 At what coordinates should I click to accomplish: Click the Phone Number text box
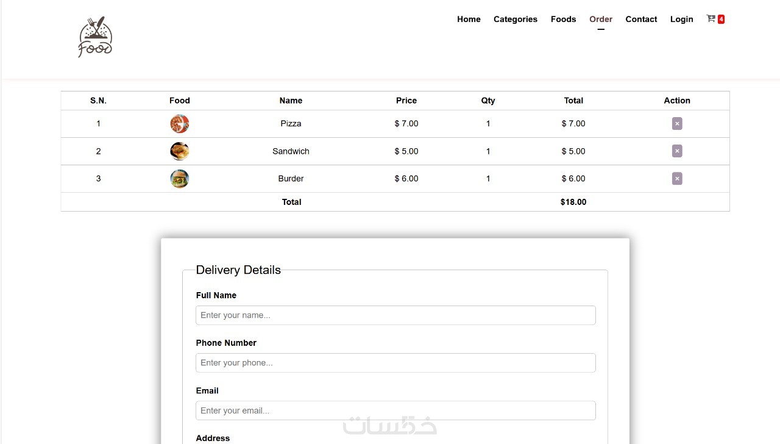pyautogui.click(x=395, y=363)
